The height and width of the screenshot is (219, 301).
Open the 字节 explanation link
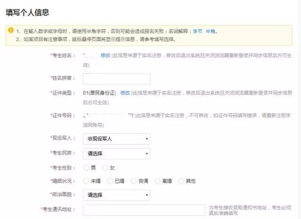point(198,32)
